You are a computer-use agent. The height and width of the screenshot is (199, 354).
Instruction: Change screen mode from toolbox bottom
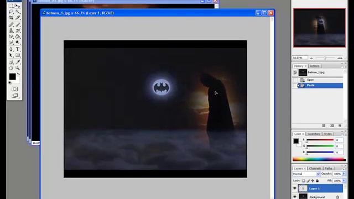15,96
